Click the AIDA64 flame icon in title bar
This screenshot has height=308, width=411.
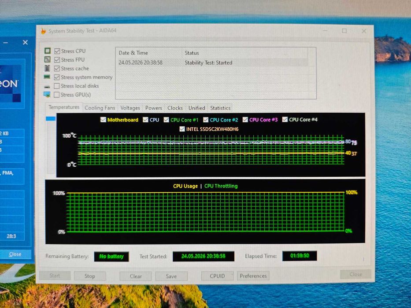point(43,31)
